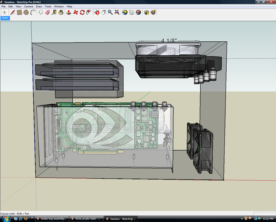Viewport: 276px width, 222px height.
Task: Launch Firefox from Quick Launch
Action: point(26,219)
